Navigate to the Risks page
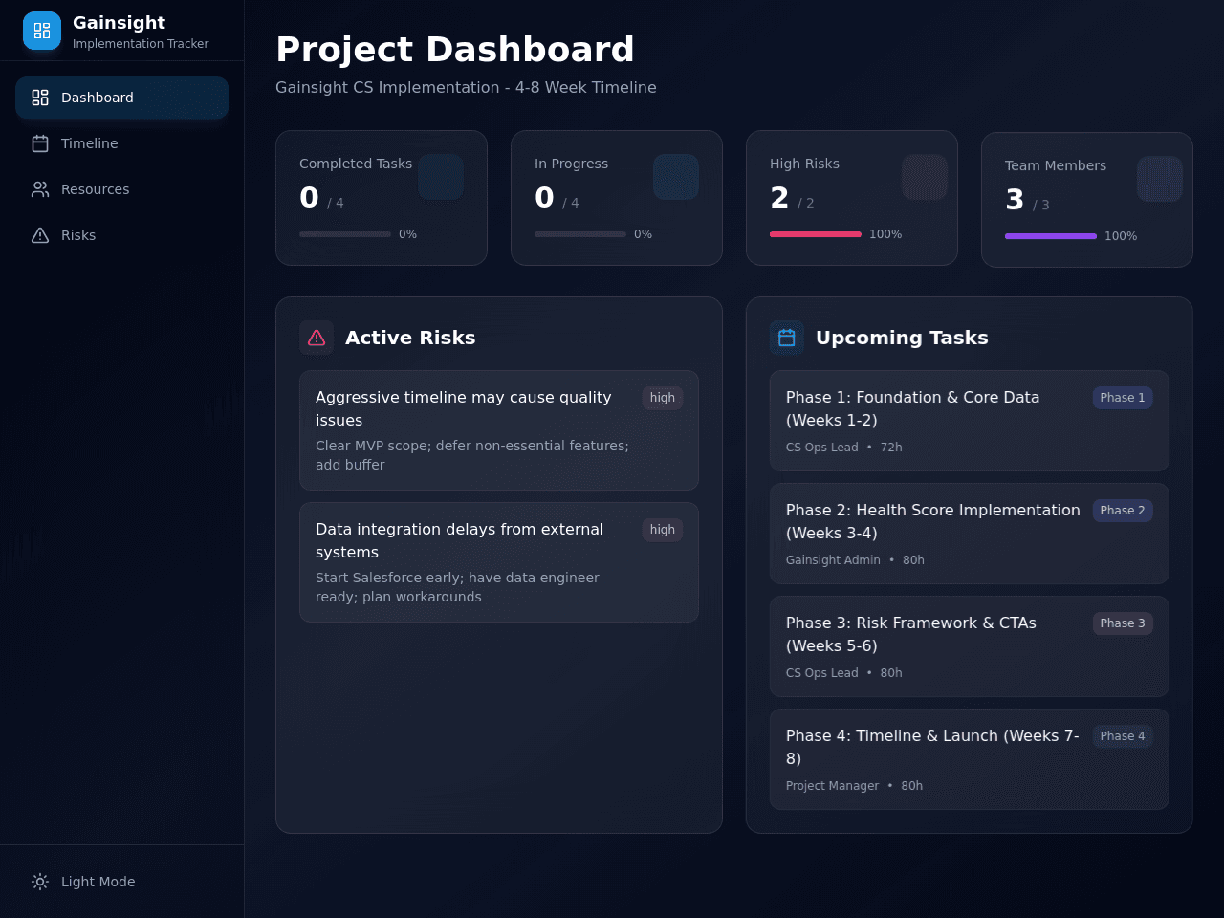Viewport: 1224px width, 918px height. tap(121, 235)
